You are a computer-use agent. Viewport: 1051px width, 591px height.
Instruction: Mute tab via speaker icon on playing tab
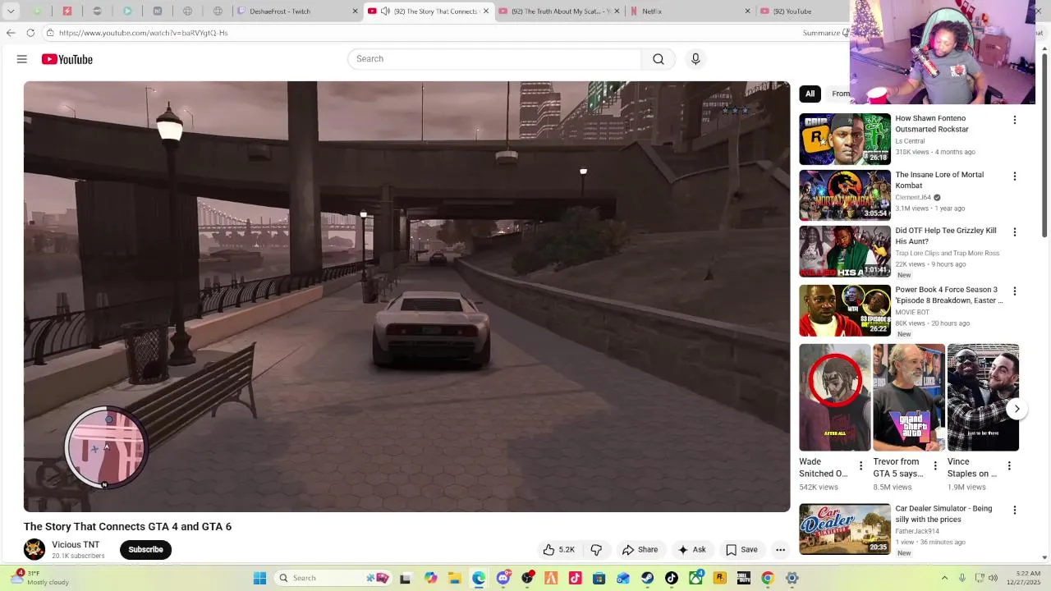[385, 11]
